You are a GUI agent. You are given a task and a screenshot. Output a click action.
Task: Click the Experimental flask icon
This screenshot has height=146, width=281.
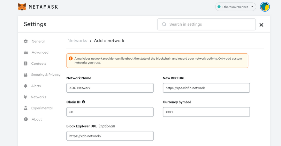pos(26,108)
